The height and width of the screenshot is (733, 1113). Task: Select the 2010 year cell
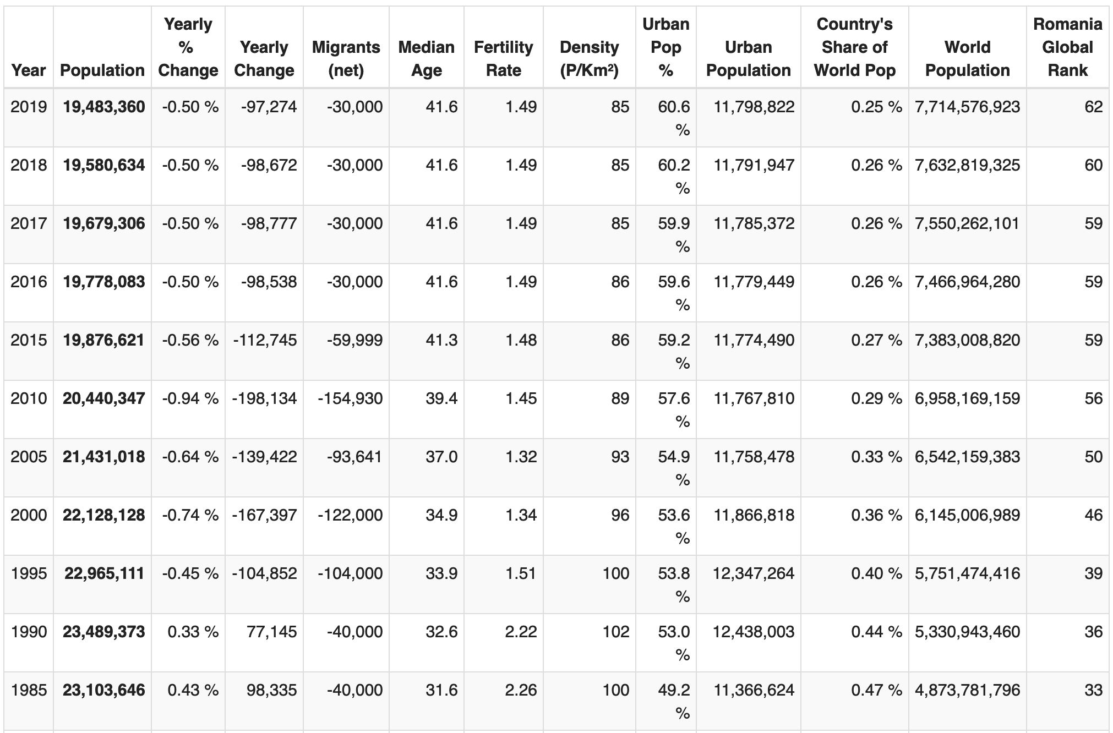click(x=29, y=398)
